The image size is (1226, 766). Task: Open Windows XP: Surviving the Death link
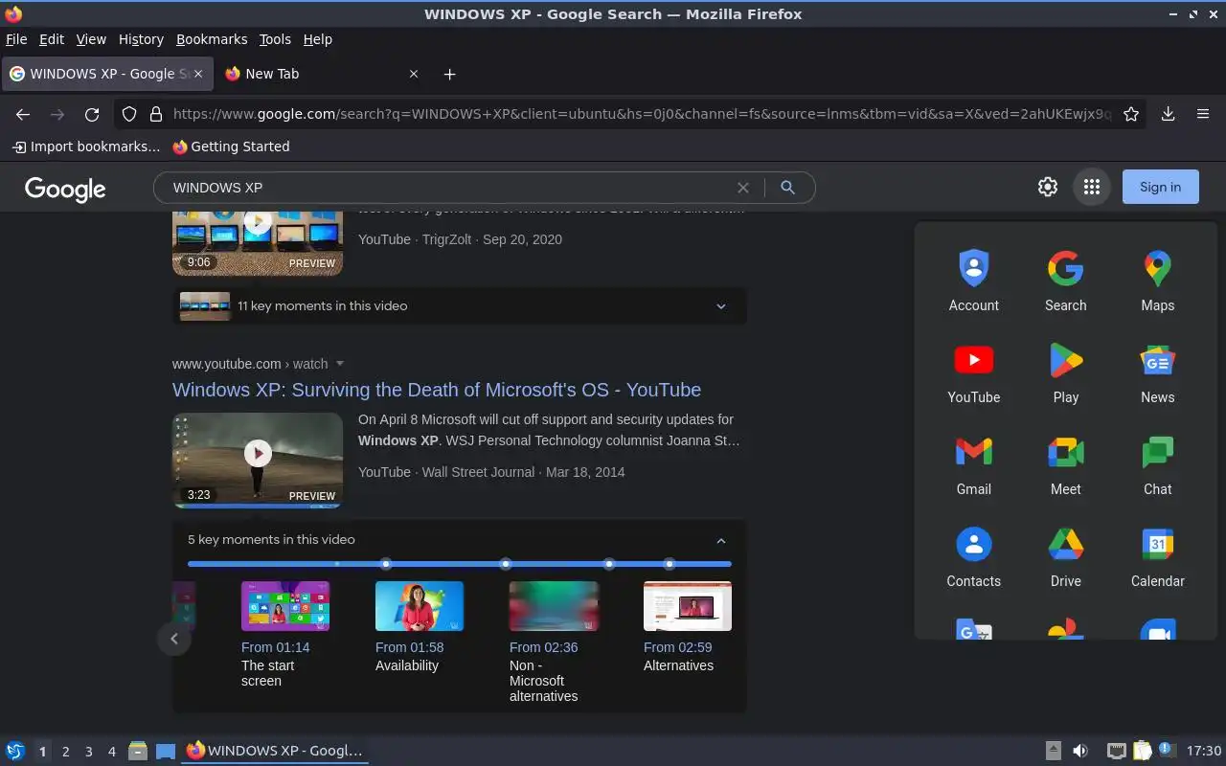(x=437, y=390)
